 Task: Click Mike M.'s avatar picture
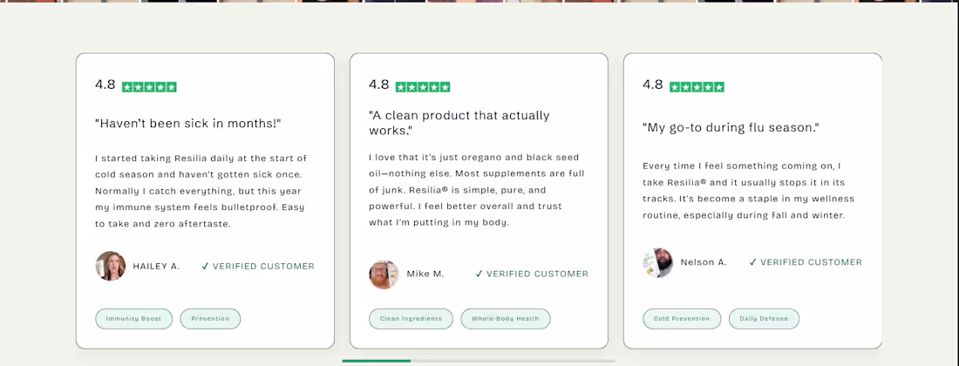(x=384, y=274)
